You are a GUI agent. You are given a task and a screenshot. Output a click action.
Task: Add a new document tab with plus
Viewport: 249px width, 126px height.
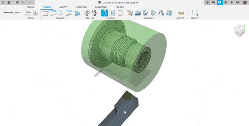[x=207, y=2]
